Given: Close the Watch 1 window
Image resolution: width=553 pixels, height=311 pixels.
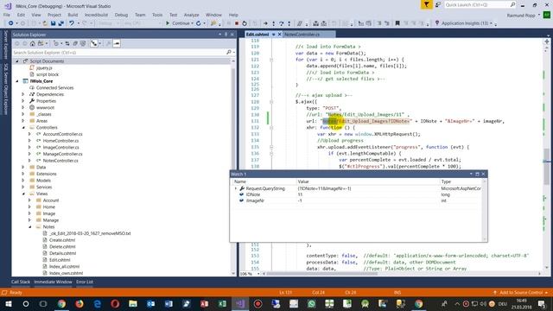Looking at the screenshot, I should pyautogui.click(x=483, y=175).
